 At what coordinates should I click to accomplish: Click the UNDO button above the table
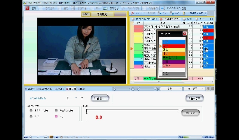click(x=149, y=13)
